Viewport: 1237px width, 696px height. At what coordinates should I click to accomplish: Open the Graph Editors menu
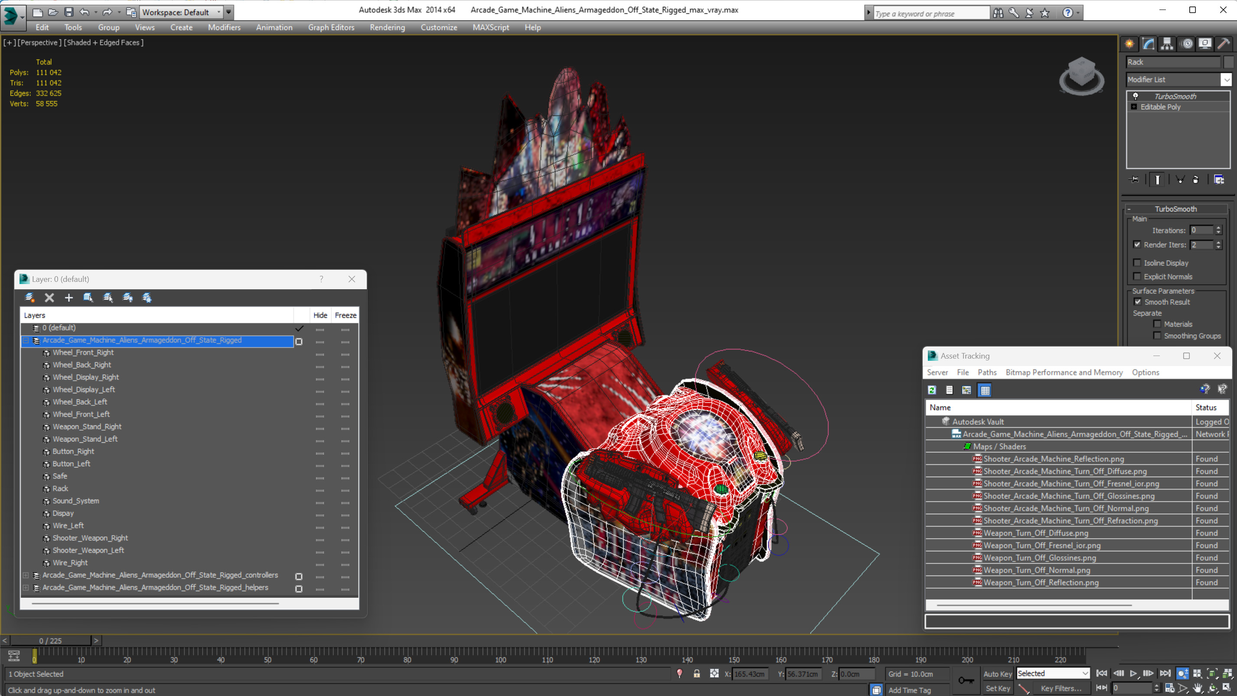(x=331, y=27)
